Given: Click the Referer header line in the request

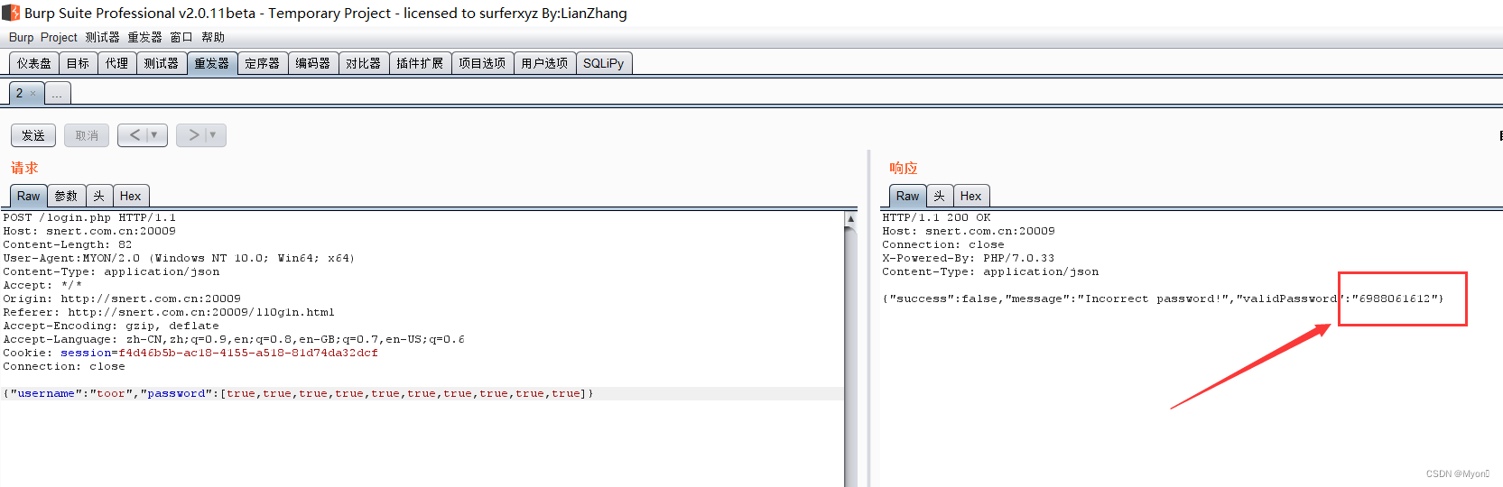Looking at the screenshot, I should [x=169, y=312].
